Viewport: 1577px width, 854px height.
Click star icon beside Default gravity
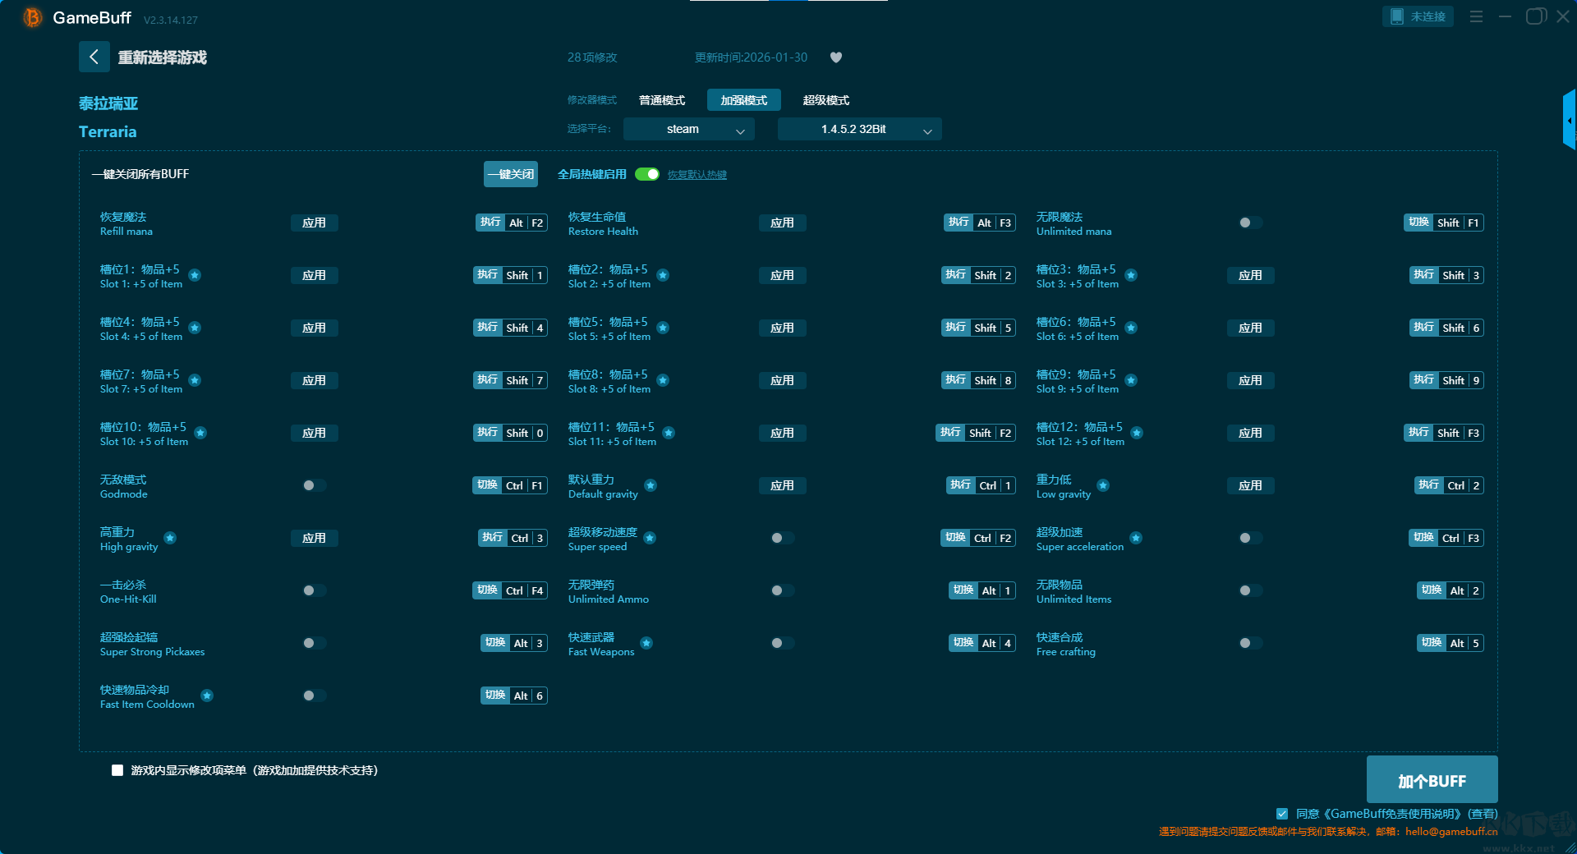click(x=651, y=485)
